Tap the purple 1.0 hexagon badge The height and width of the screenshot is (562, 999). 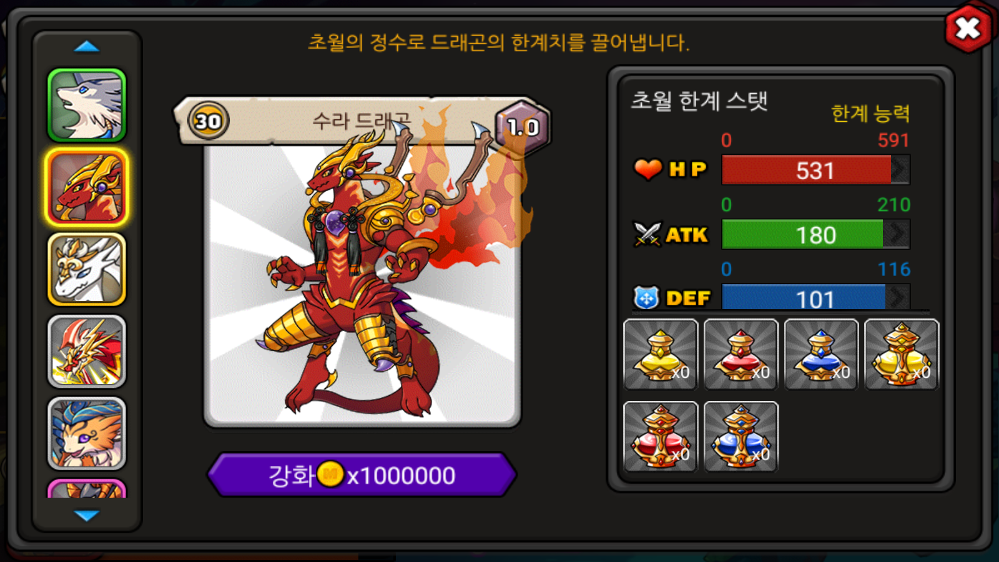(x=523, y=127)
